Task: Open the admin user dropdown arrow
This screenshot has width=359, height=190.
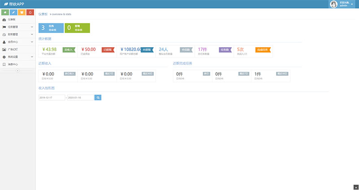Action: pos(351,4)
